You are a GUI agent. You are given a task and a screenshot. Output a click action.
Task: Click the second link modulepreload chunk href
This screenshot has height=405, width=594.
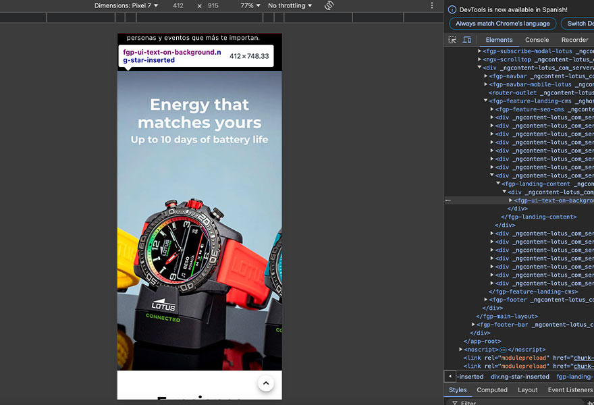pyautogui.click(x=583, y=367)
